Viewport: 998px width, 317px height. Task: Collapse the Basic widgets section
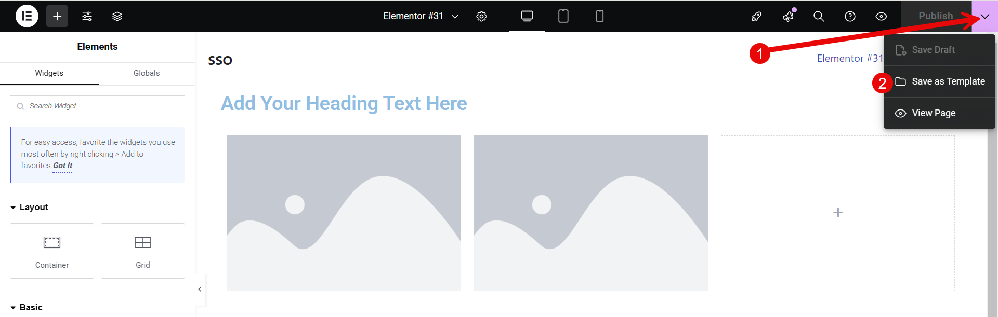click(x=27, y=307)
